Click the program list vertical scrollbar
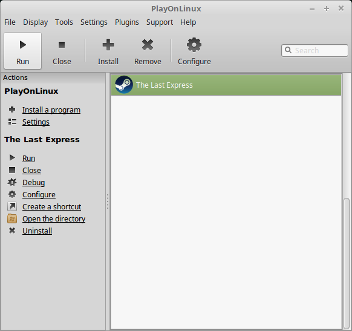Image resolution: width=352 pixels, height=331 pixels. [347, 263]
